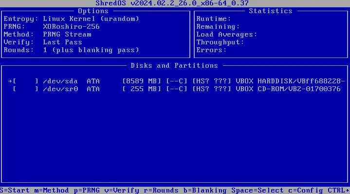
Task: Click the Disks and Partitions title
Action: (x=174, y=65)
